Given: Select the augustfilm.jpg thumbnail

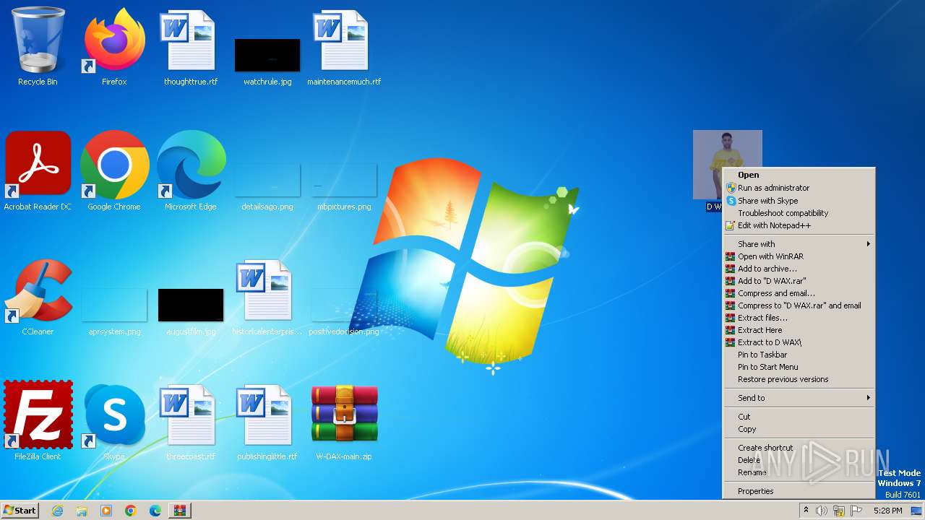Looking at the screenshot, I should coord(191,305).
